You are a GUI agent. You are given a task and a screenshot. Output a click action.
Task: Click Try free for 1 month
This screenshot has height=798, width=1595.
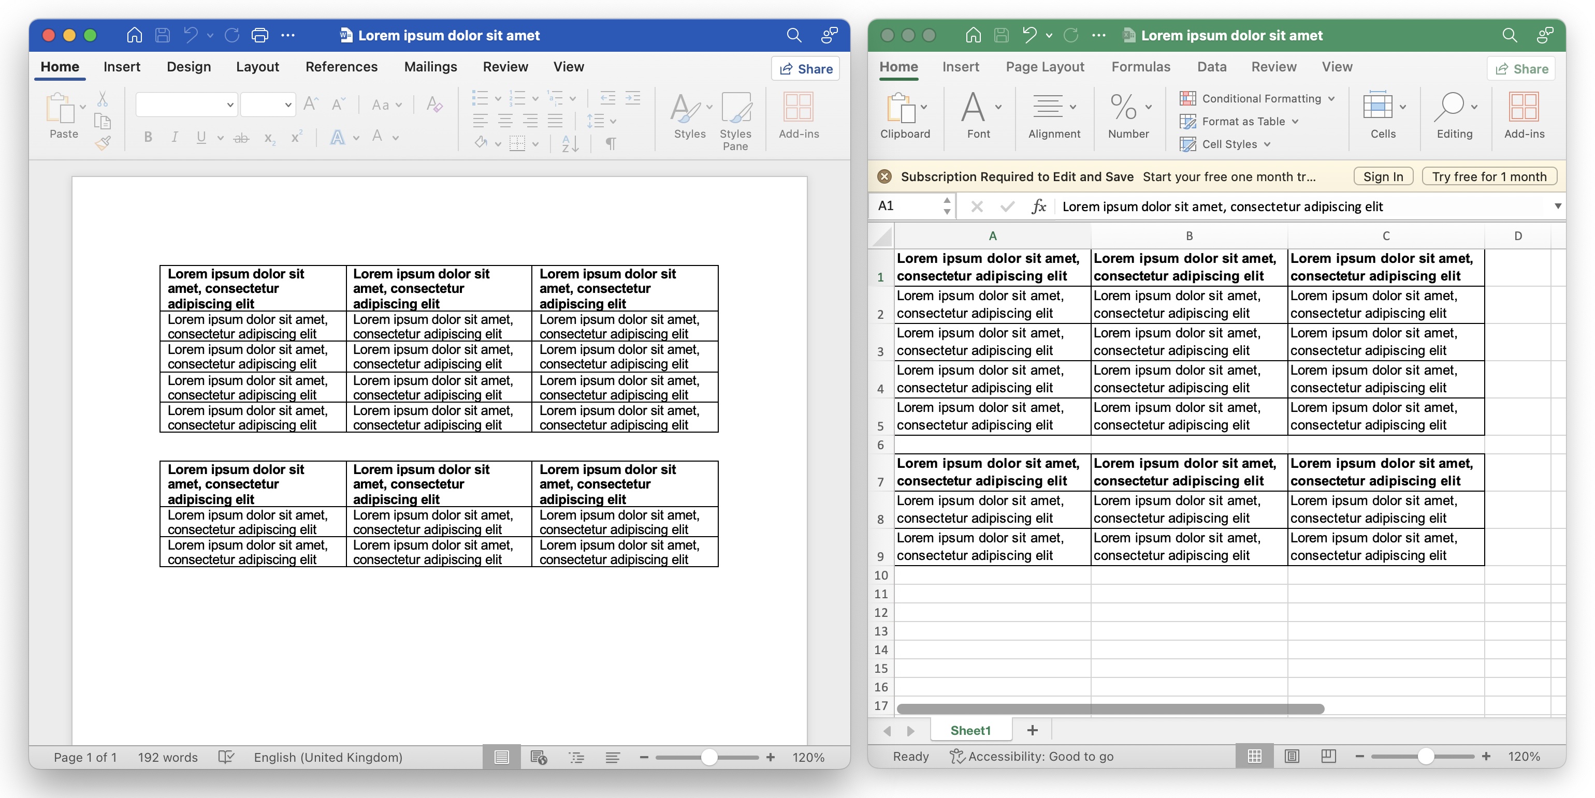[x=1489, y=176]
